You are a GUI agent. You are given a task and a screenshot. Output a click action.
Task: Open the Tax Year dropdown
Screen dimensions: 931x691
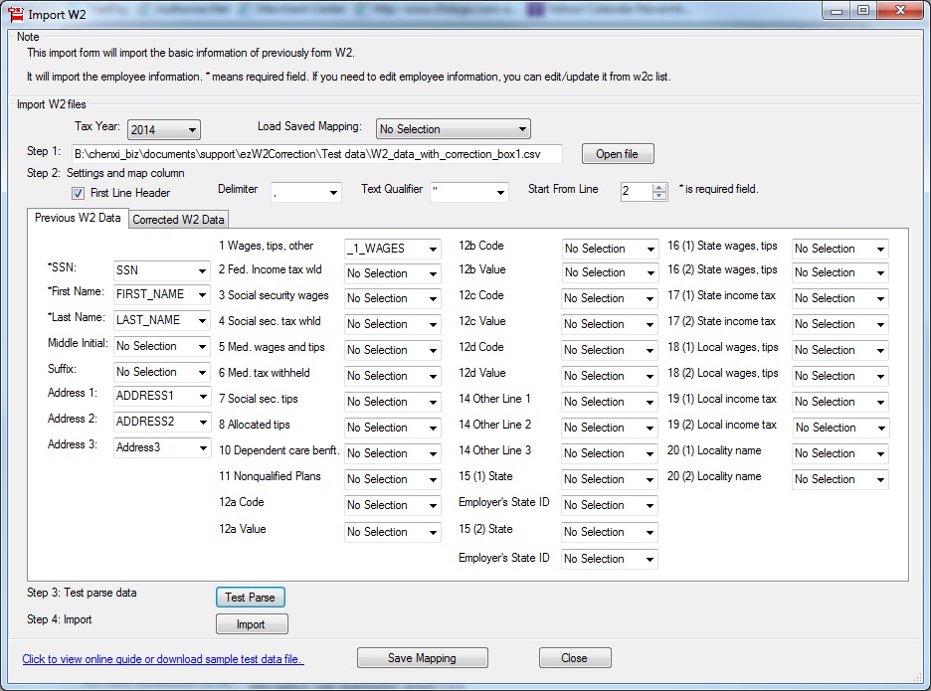pyautogui.click(x=163, y=129)
